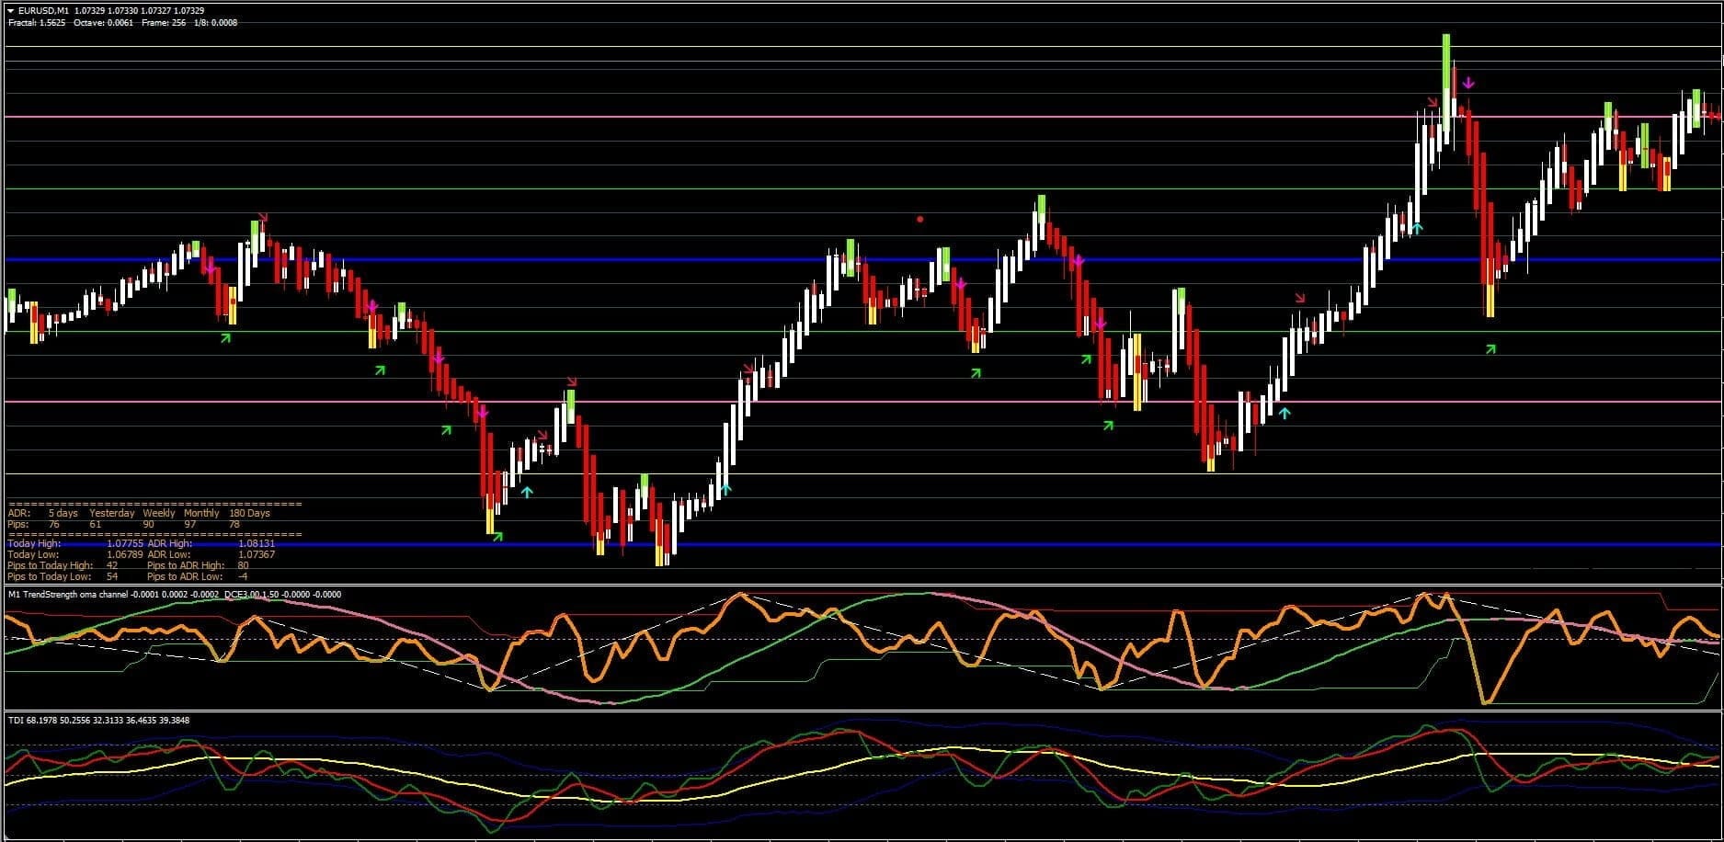Click the leftmost cyan up arrow signal

pos(526,492)
